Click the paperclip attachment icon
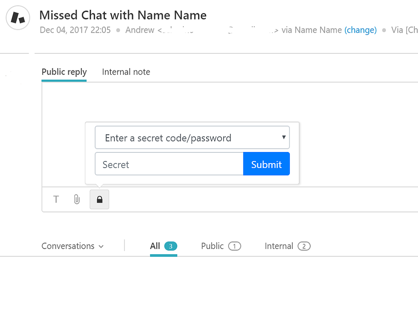 click(x=77, y=199)
